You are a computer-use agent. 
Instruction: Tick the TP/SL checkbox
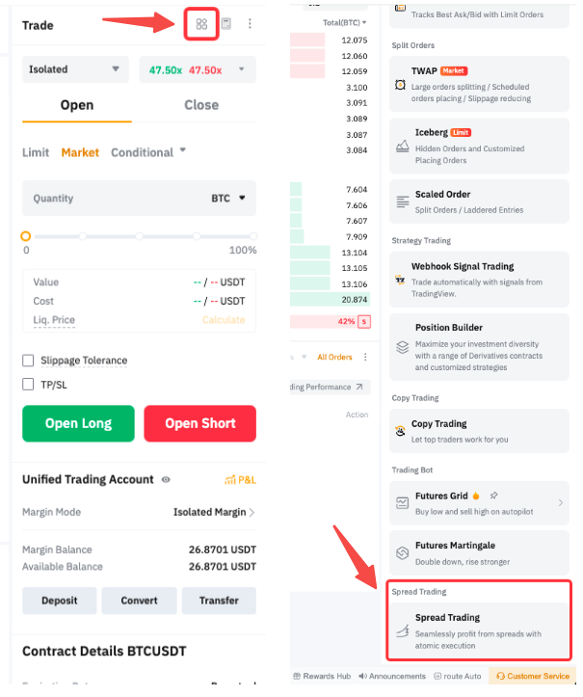tap(28, 384)
